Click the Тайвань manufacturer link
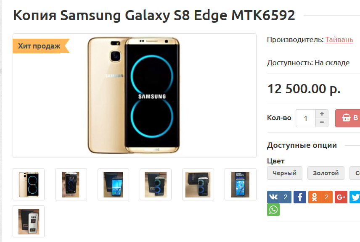The width and height of the screenshot is (360, 242). pyautogui.click(x=339, y=39)
